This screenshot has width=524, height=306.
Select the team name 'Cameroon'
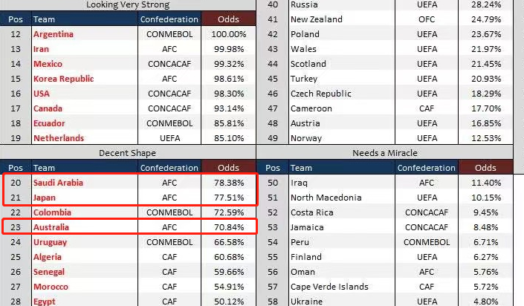[311, 108]
